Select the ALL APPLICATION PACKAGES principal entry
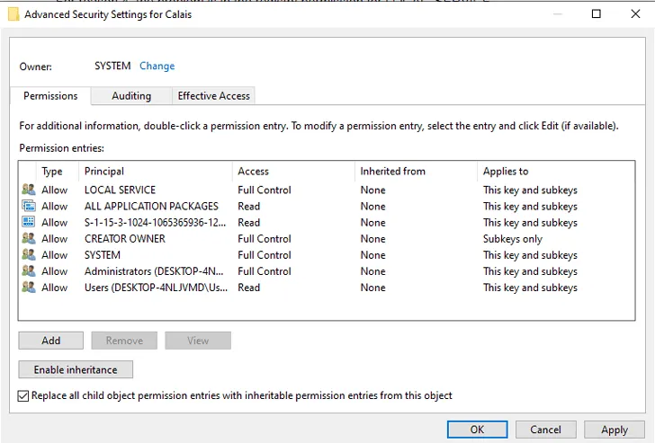 point(151,206)
